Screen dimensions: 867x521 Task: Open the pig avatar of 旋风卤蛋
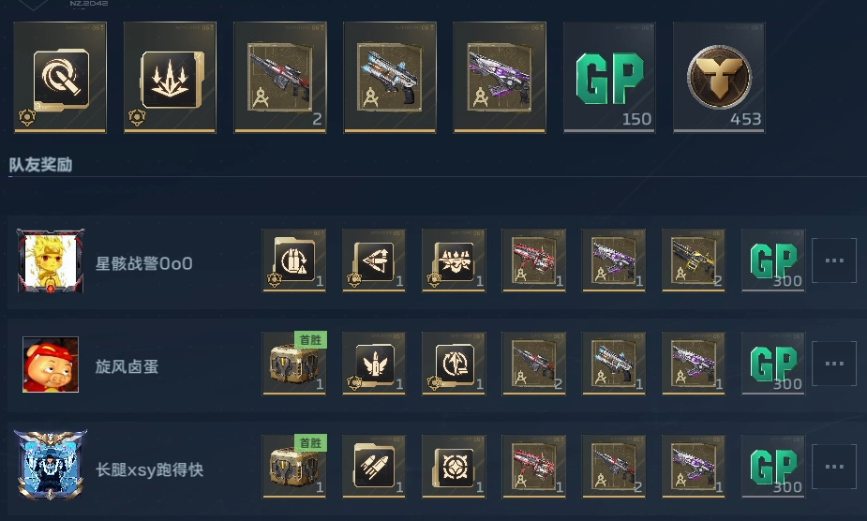point(51,365)
